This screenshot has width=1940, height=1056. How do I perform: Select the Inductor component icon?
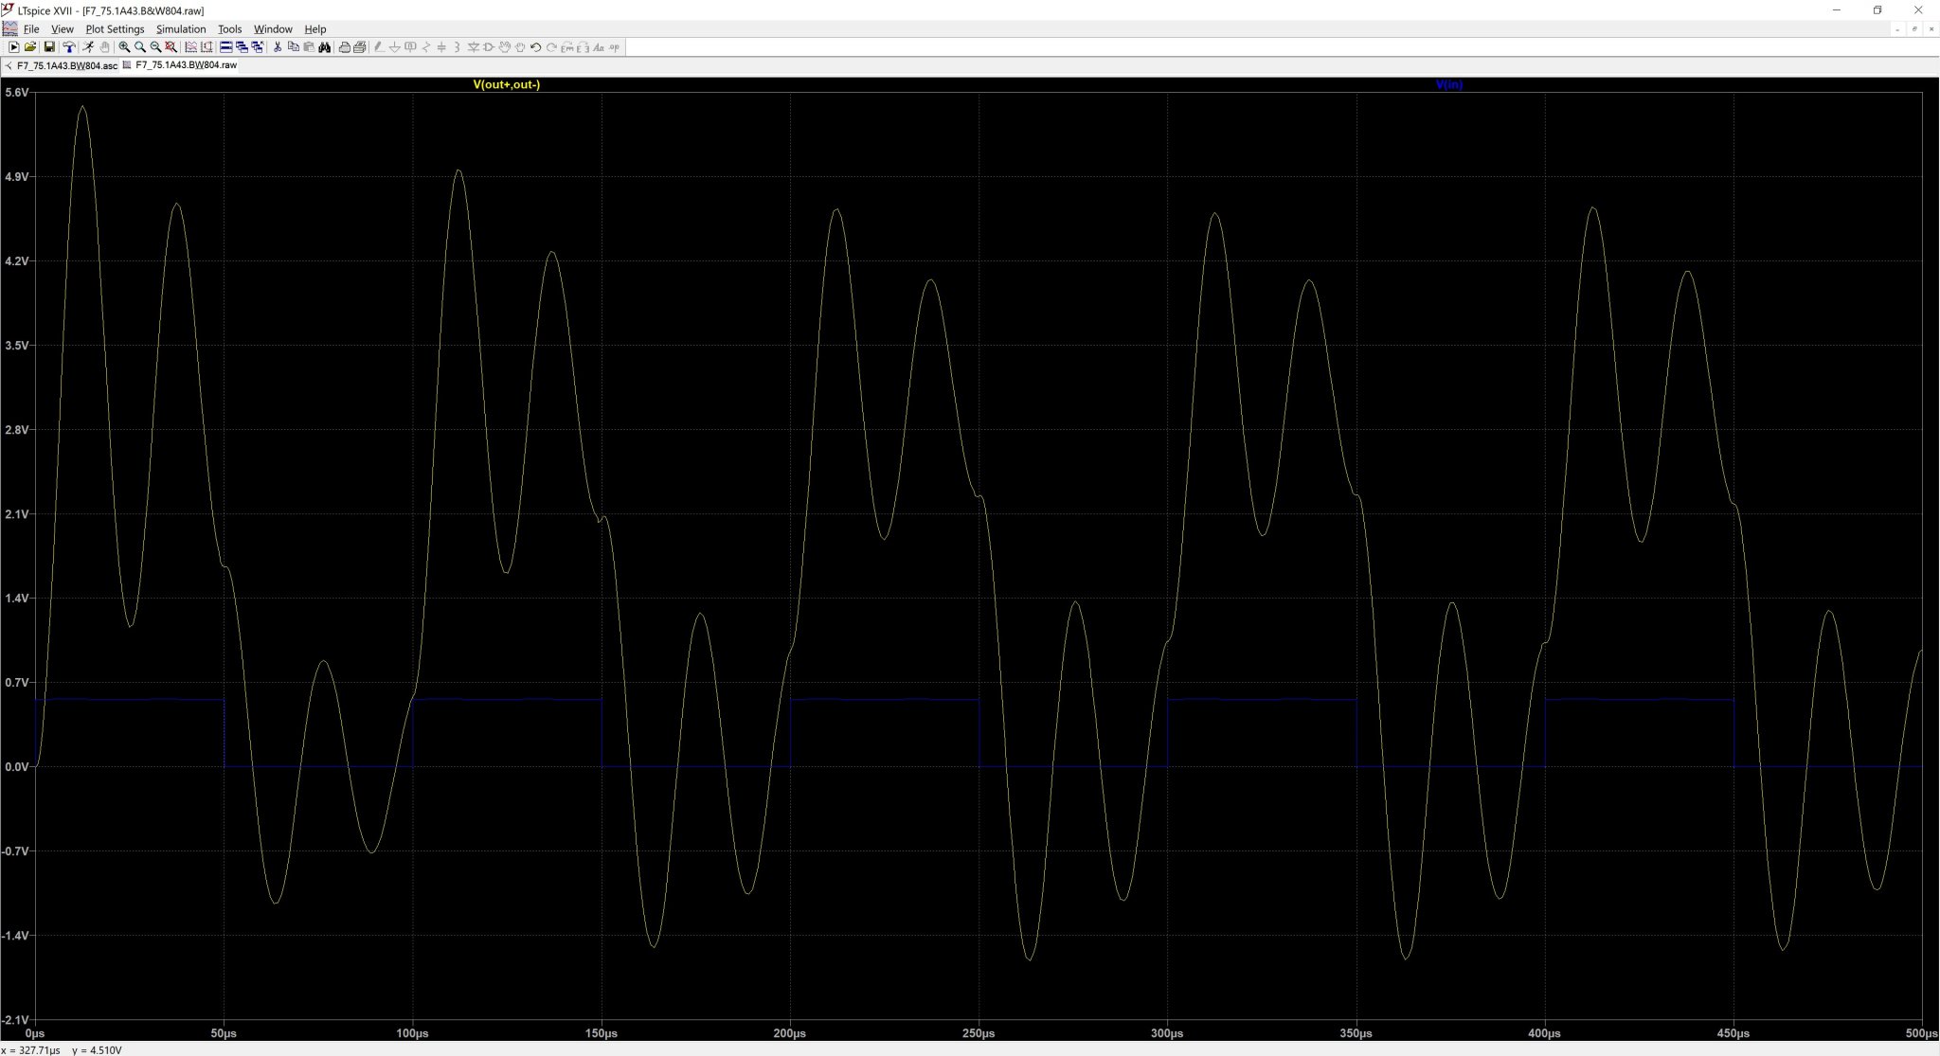pyautogui.click(x=457, y=47)
